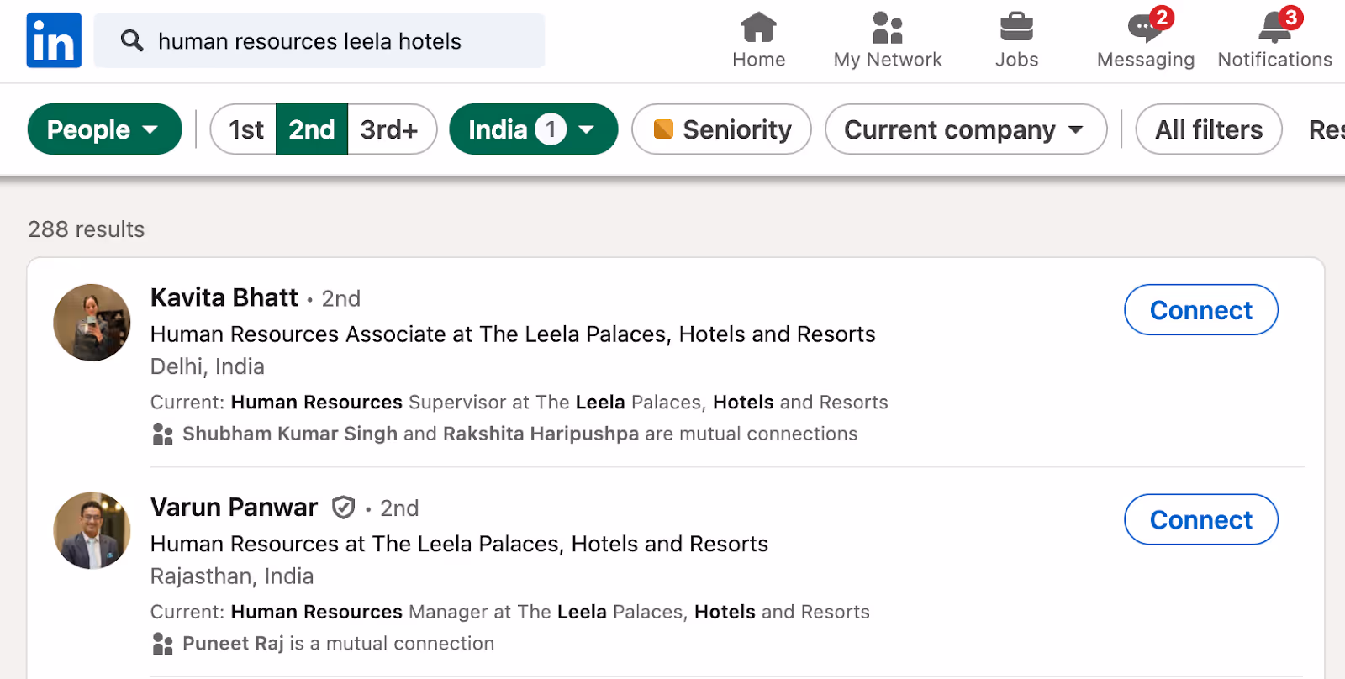Go to Home via house icon
1345x679 pixels.
(758, 28)
